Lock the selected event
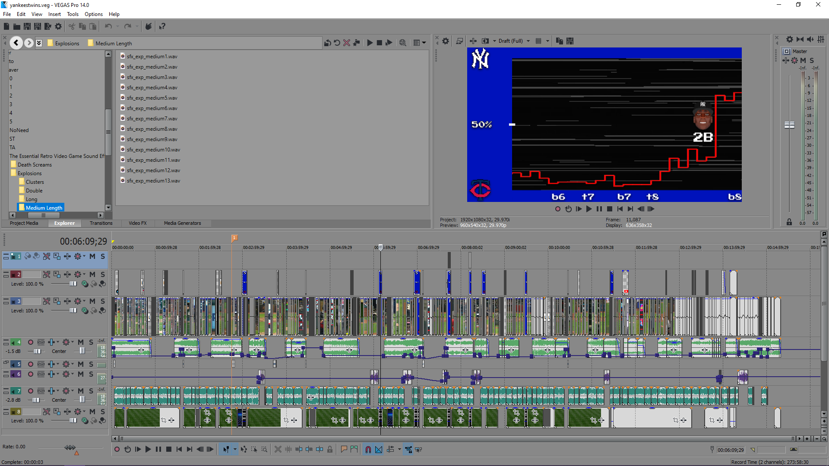This screenshot has width=829, height=466. (x=330, y=450)
